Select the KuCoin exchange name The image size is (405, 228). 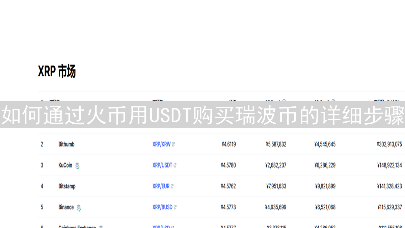point(65,165)
